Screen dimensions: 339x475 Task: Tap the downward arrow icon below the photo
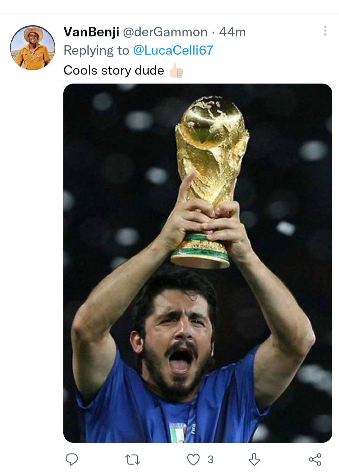point(254,459)
